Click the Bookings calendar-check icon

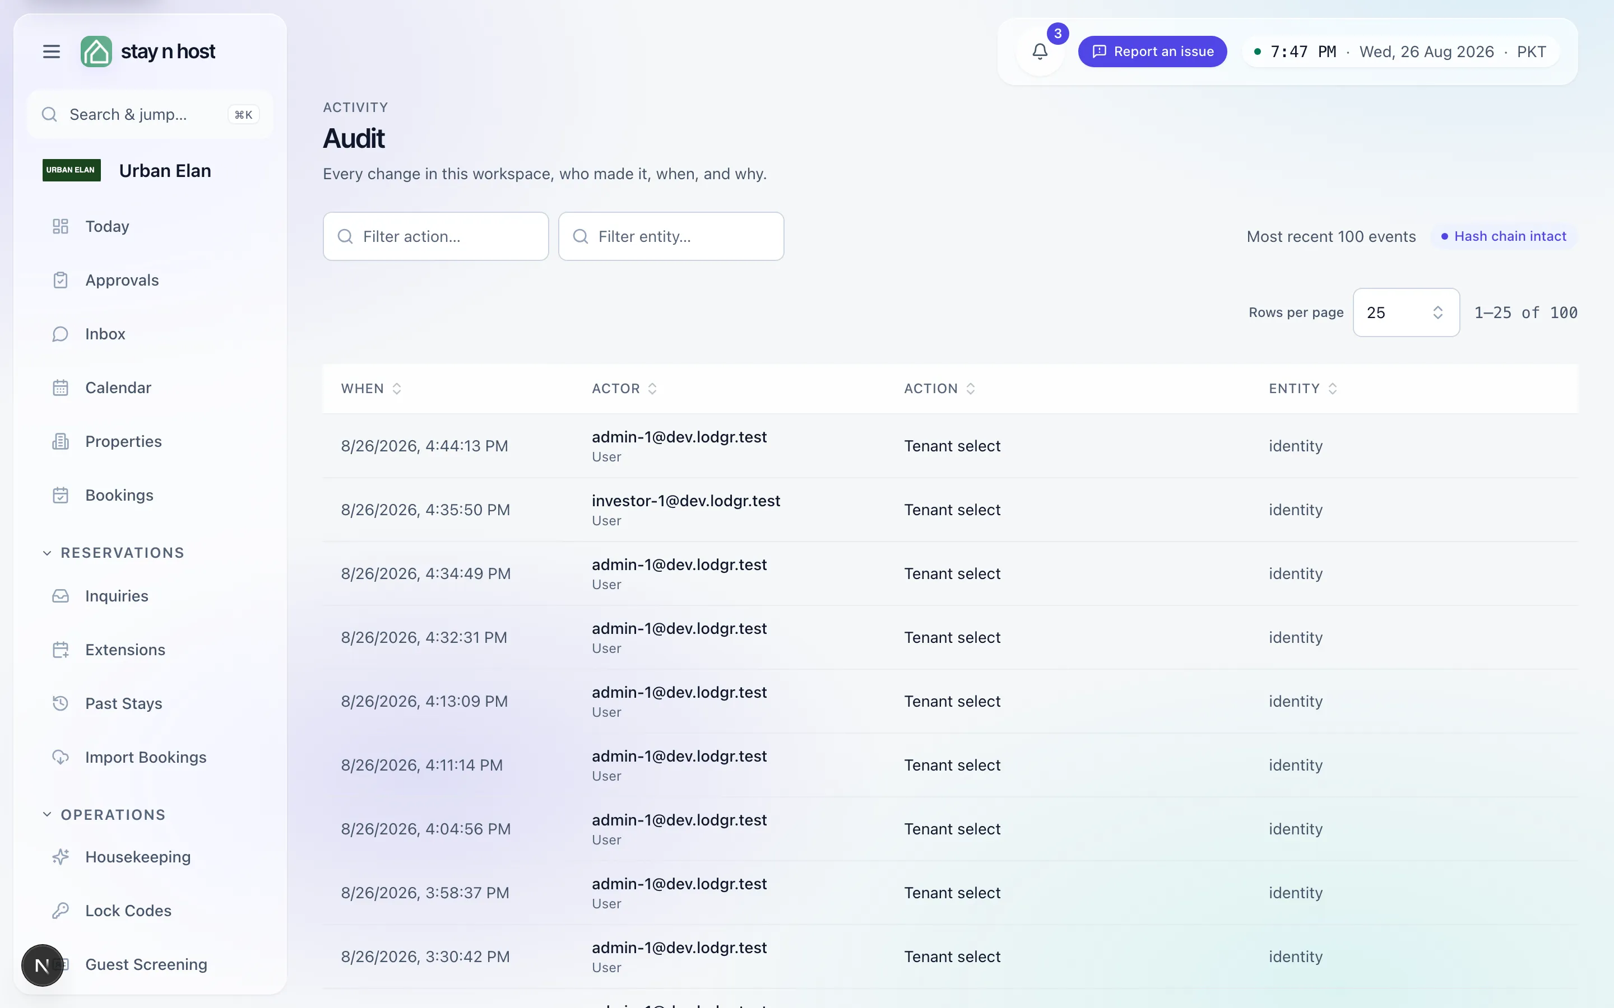pyautogui.click(x=61, y=496)
